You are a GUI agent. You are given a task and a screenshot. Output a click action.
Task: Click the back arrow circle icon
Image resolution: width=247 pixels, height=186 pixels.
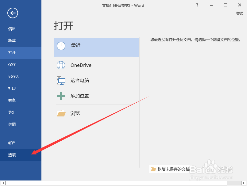coord(13,13)
